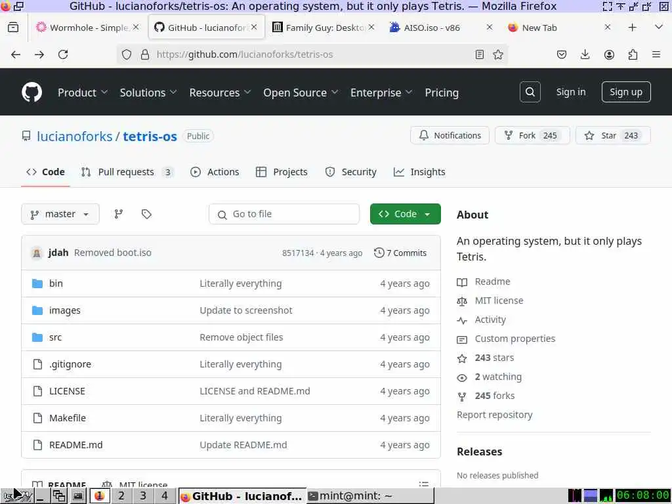Viewport: 672px width, 504px height.
Task: Expand the Open Source menu
Action: [301, 93]
